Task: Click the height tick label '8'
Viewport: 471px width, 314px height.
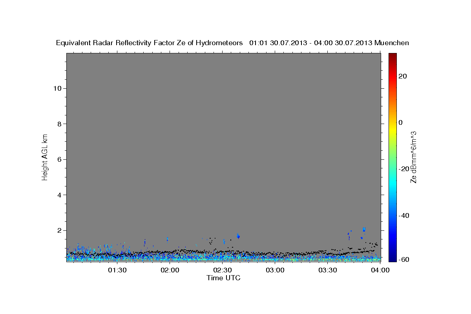Action: pyautogui.click(x=60, y=124)
